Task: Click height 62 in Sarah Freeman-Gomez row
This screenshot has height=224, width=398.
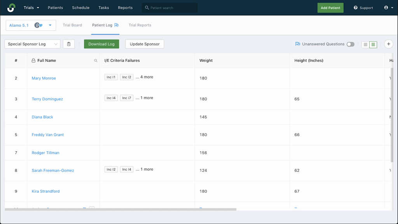Action: pos(297,170)
